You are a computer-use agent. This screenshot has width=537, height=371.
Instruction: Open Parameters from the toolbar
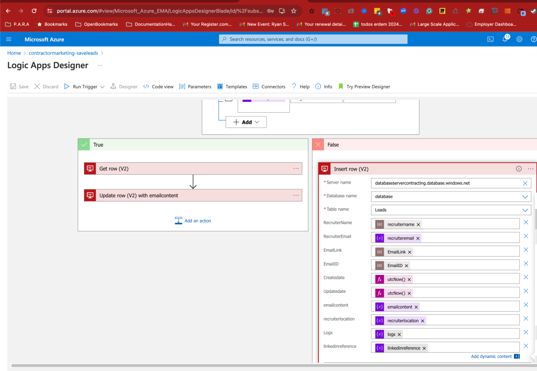[x=195, y=87]
